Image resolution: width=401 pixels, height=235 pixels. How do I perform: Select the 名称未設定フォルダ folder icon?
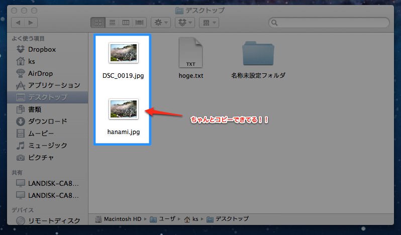click(x=258, y=53)
